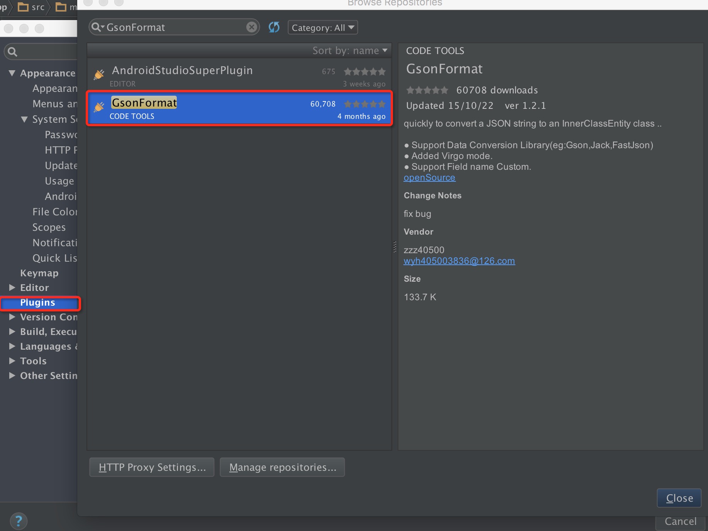708x531 pixels.
Task: Click Manage repositories button
Action: 282,467
